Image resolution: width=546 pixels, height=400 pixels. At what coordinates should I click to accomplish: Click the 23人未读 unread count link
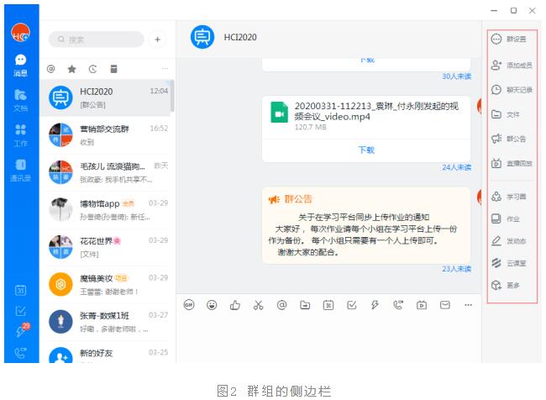click(x=457, y=269)
